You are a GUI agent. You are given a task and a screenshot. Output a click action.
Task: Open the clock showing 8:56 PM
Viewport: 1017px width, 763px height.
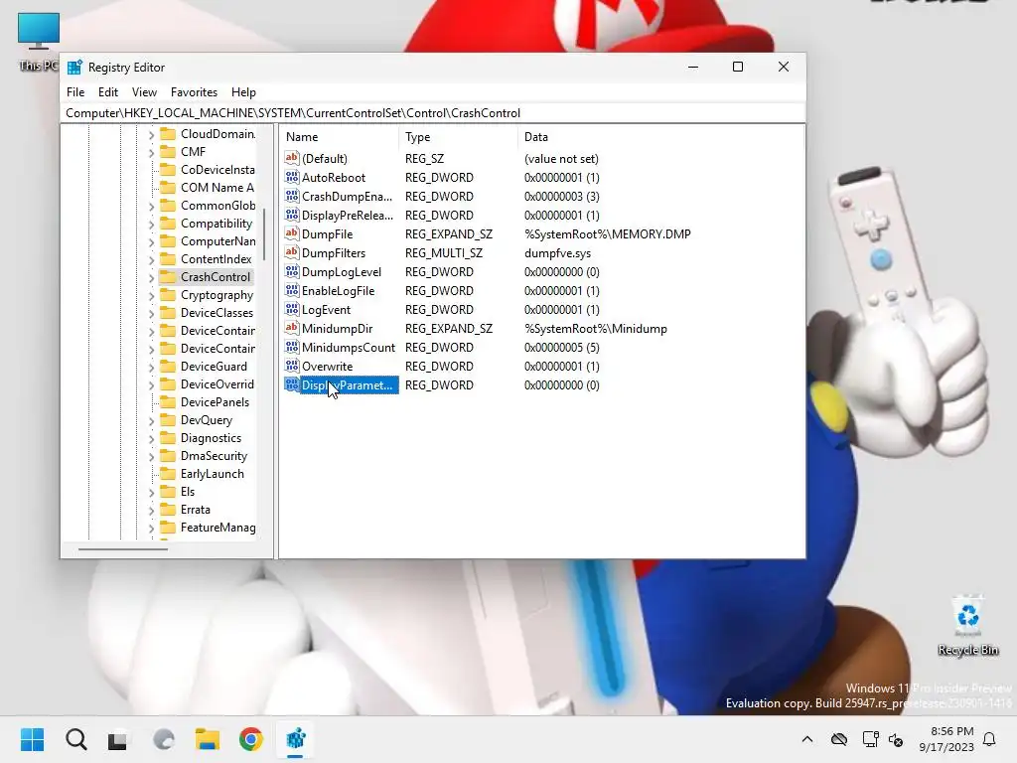(945, 739)
